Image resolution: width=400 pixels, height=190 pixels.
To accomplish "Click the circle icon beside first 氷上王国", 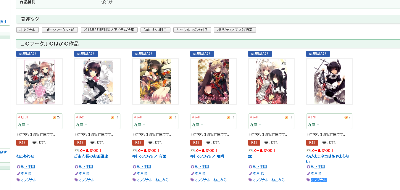I will pos(18,167).
